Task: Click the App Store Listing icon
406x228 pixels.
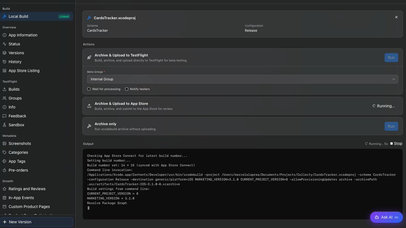Action: [4, 71]
